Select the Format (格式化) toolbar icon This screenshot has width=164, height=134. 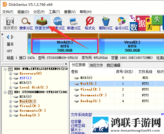tap(90, 23)
